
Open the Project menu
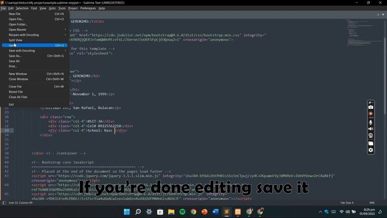click(73, 8)
